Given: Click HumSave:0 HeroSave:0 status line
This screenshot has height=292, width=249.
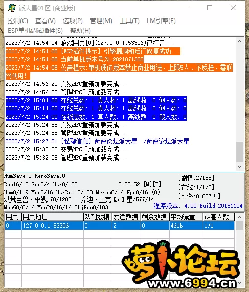Looking at the screenshot, I should tap(35, 176).
